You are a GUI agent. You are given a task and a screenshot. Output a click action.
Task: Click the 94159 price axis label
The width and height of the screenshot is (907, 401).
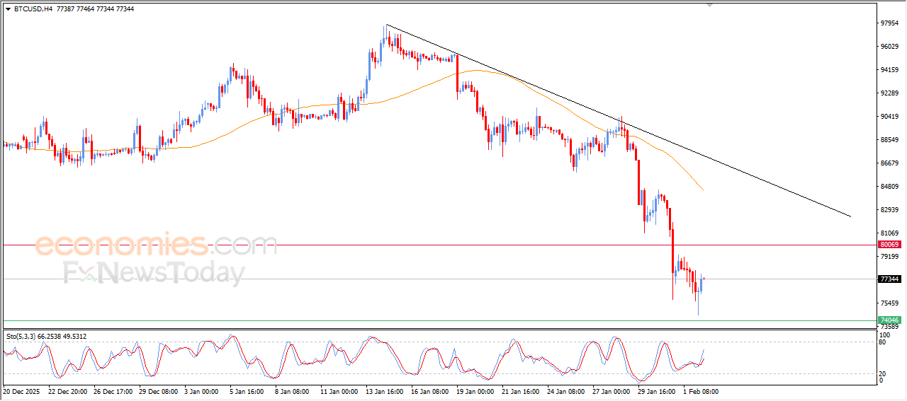coord(889,70)
